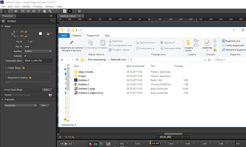
Task: Select the Ellipse tool
Action: [34, 11]
